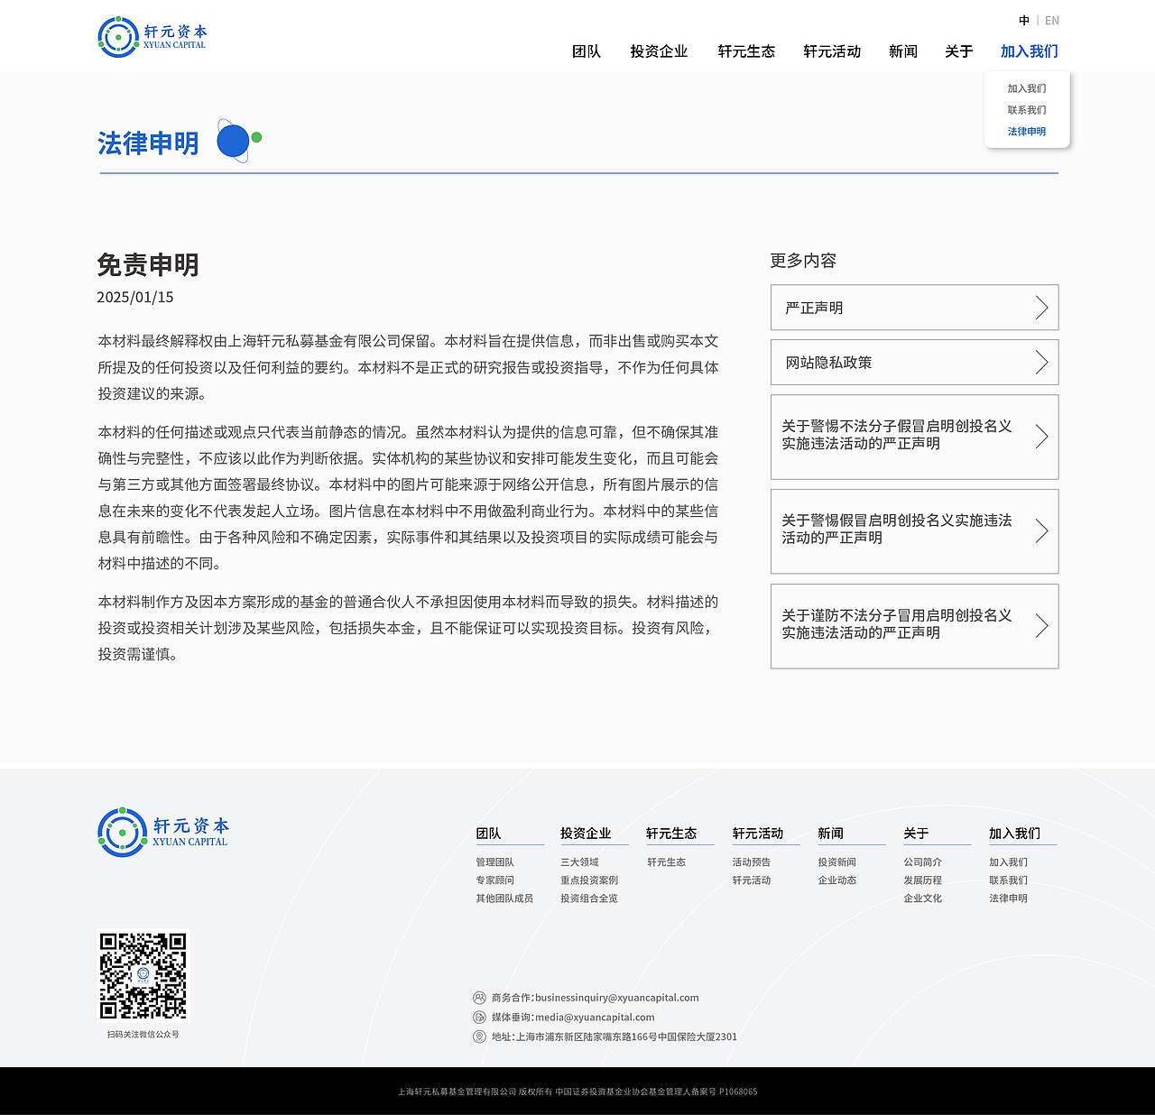
Task: Click footer 加入我们 heading
Action: [1014, 834]
